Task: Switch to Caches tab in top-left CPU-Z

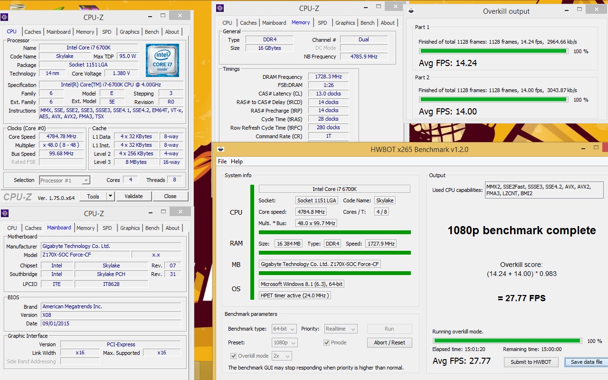Action: coord(33,32)
